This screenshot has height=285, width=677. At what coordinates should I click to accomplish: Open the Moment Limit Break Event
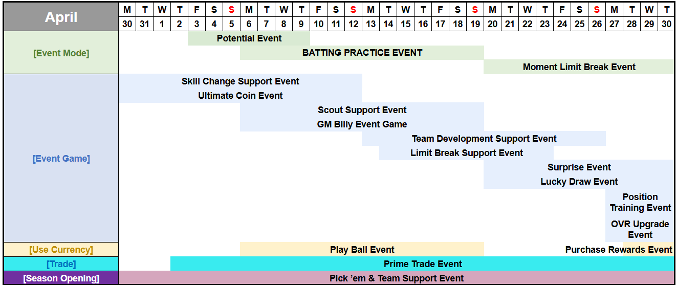click(x=579, y=67)
